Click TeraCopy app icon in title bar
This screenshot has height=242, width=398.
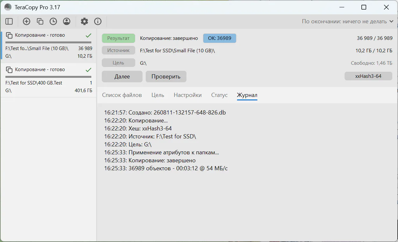[x=8, y=7]
